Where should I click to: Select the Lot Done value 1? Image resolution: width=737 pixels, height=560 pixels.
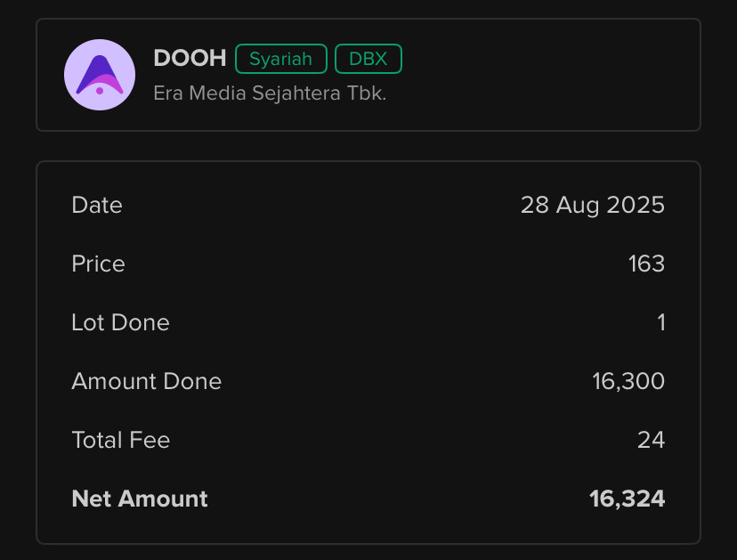click(661, 322)
